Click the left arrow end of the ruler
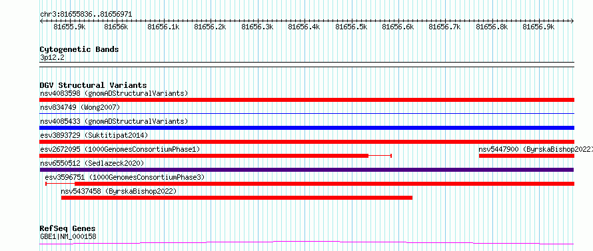Image resolution: width=593 pixels, height=251 pixels. point(41,21)
